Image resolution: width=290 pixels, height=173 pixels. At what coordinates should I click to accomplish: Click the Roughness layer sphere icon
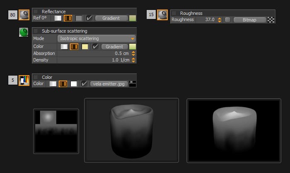click(162, 15)
